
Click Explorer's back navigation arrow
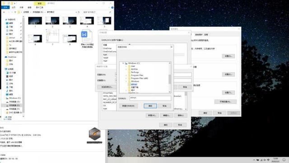[x=4, y=12]
